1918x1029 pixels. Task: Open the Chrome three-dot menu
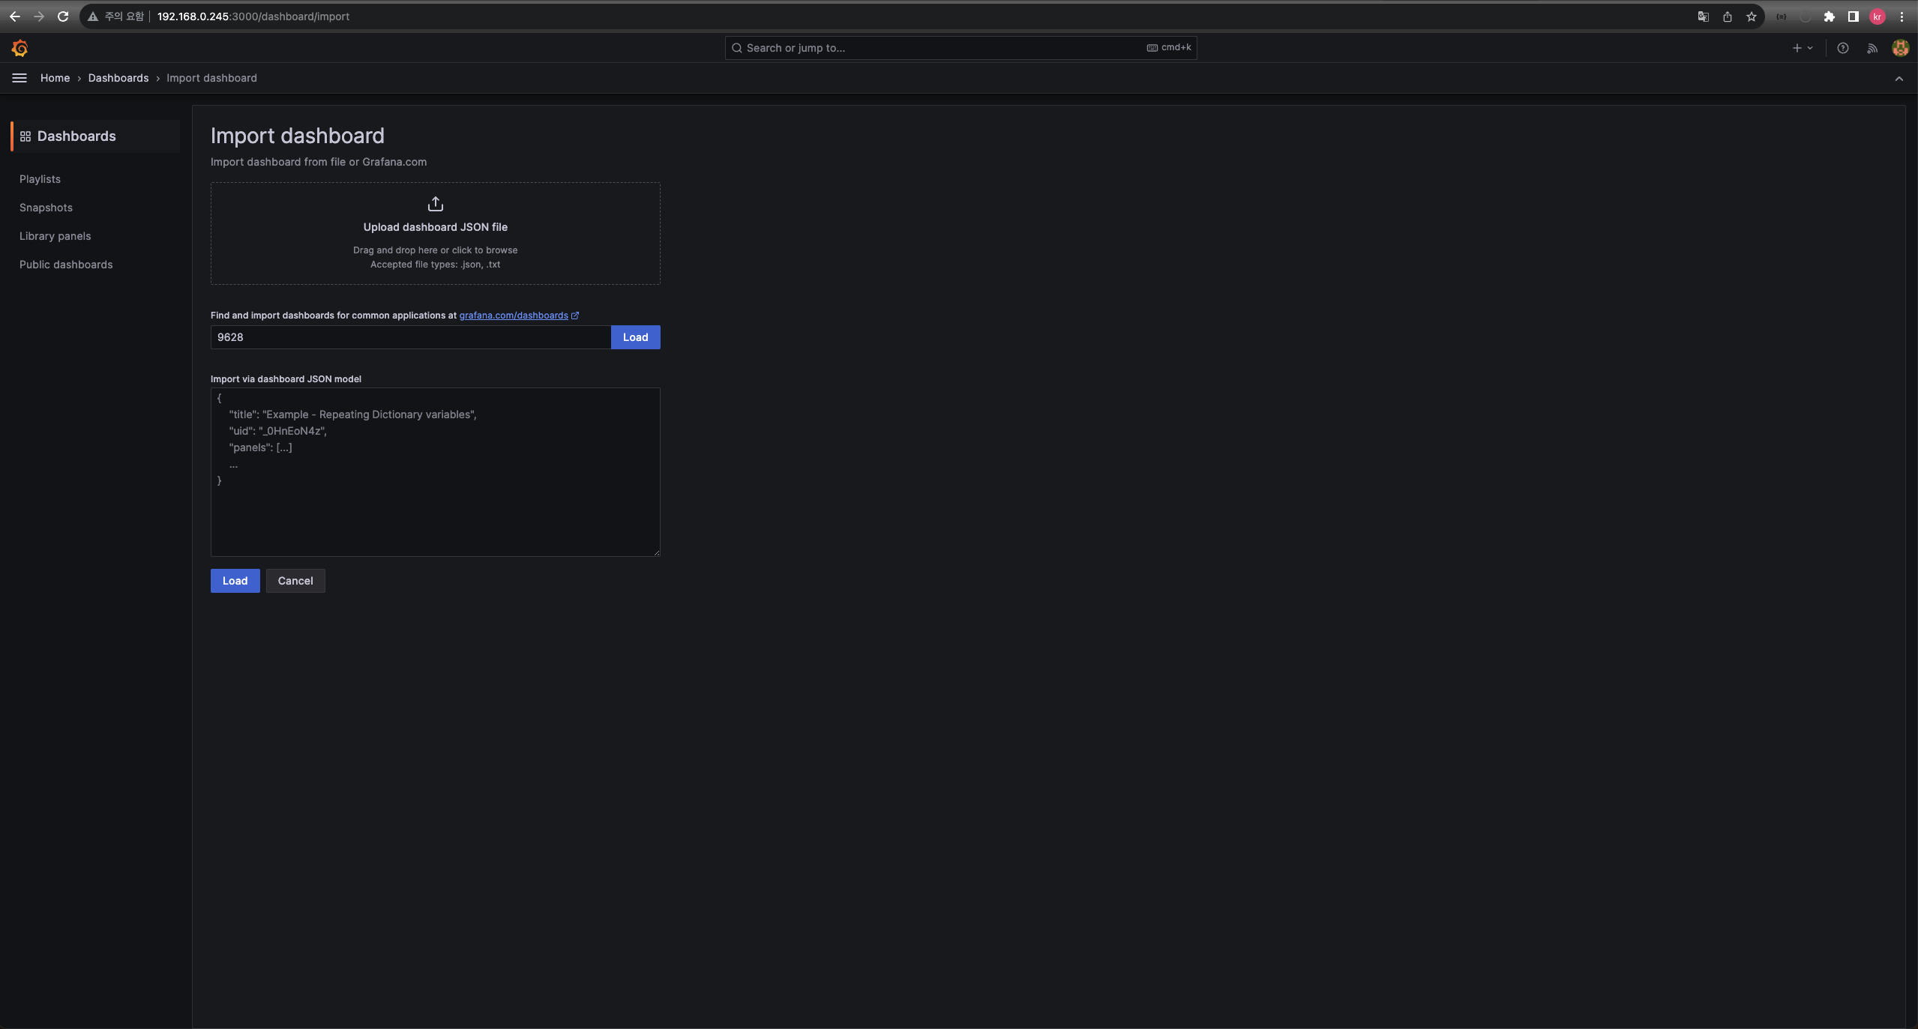[1902, 16]
